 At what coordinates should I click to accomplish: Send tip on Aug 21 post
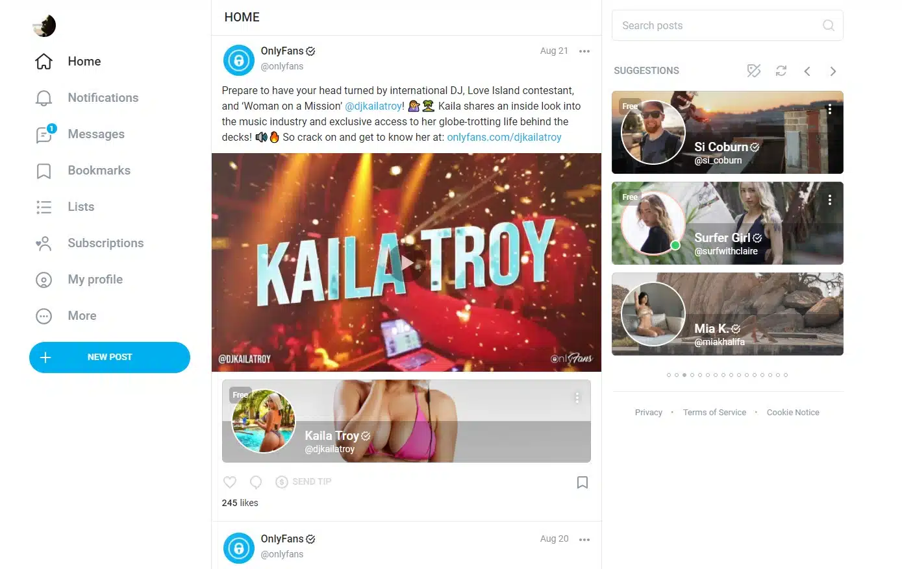click(x=303, y=481)
